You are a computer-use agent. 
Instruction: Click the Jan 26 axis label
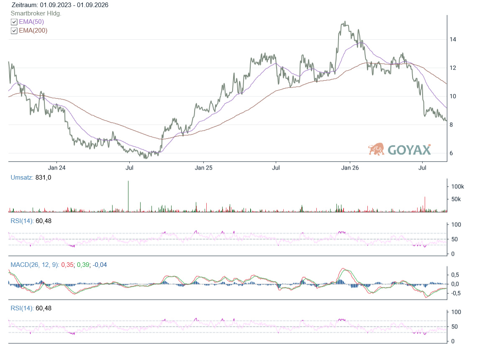[350, 167]
